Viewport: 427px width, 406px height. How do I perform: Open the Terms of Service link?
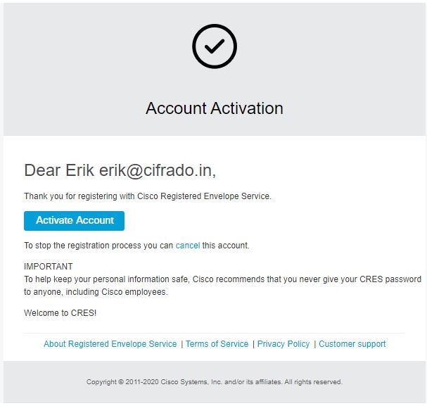click(217, 344)
